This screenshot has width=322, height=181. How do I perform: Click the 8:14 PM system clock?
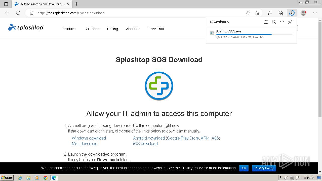coord(309,178)
